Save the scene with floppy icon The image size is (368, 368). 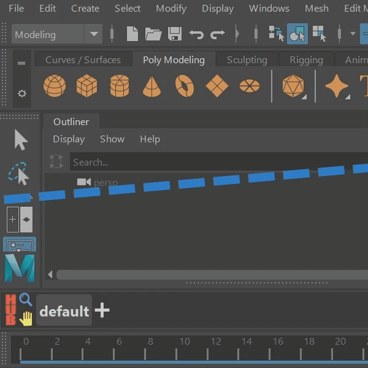coord(175,34)
